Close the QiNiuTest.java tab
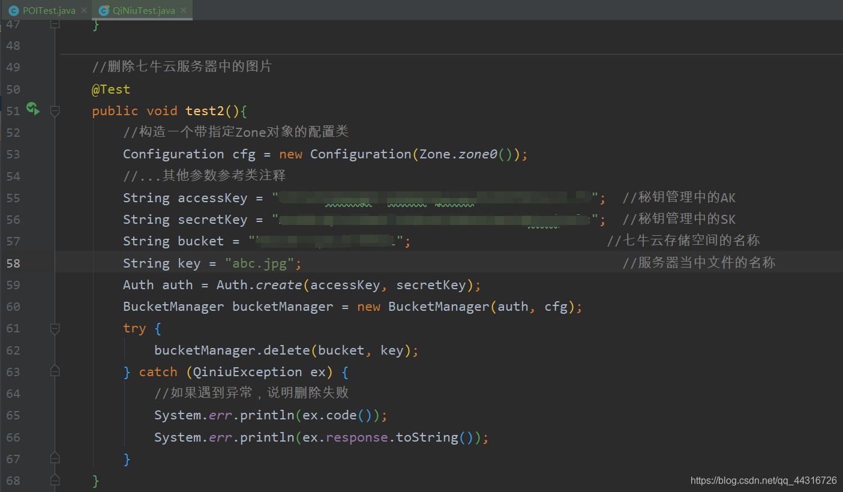Image resolution: width=843 pixels, height=492 pixels. pos(184,10)
